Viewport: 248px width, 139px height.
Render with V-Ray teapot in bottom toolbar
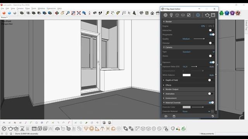pyautogui.click(x=10, y=129)
